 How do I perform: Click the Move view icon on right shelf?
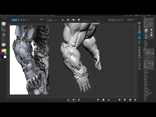pos(139,50)
